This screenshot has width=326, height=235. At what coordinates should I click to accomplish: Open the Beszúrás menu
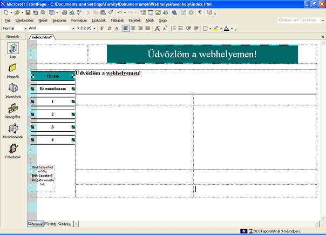[x=58, y=20]
